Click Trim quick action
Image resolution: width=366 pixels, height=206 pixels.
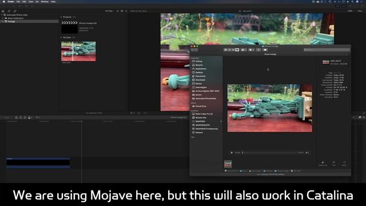(x=334, y=163)
